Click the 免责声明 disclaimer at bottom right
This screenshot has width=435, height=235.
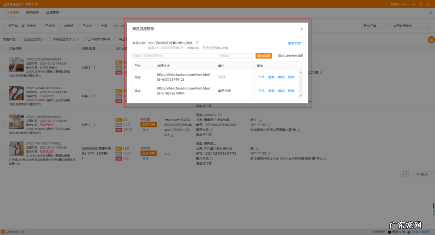click(379, 232)
